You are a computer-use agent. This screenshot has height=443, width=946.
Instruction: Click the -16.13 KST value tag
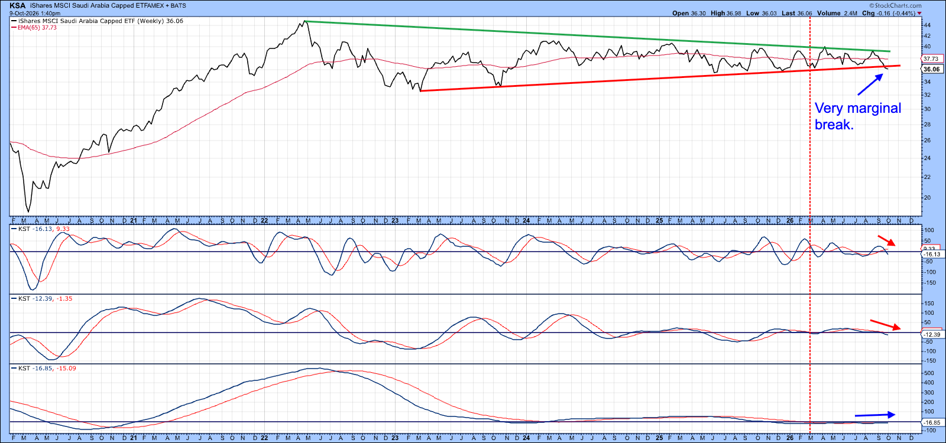click(932, 254)
